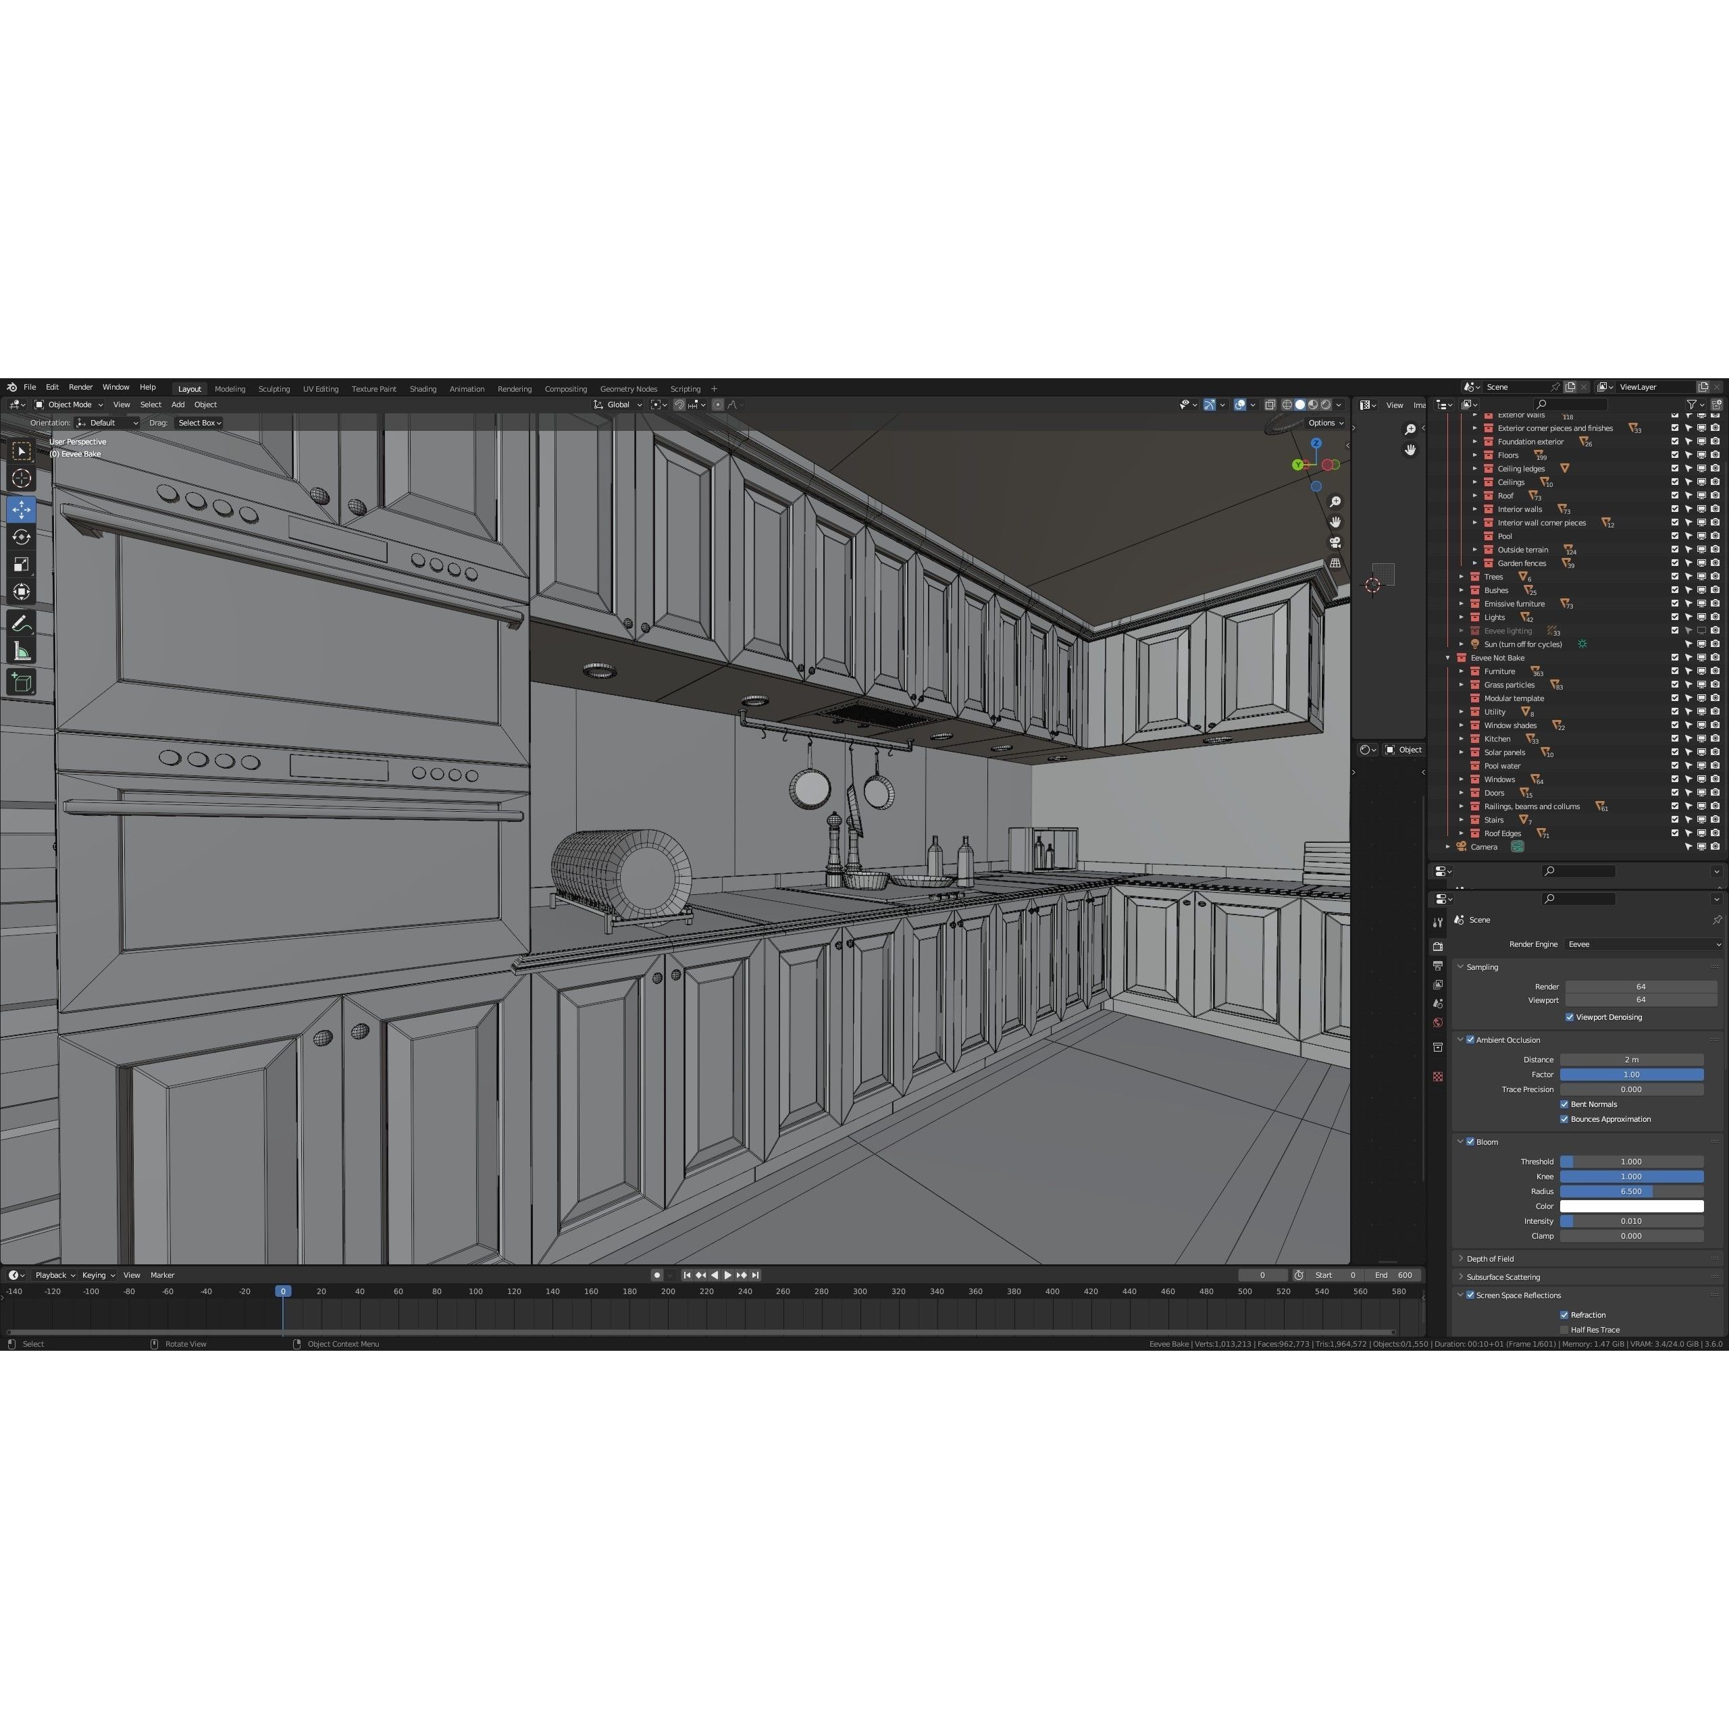Switch to the Shading workspace tab

(x=422, y=388)
